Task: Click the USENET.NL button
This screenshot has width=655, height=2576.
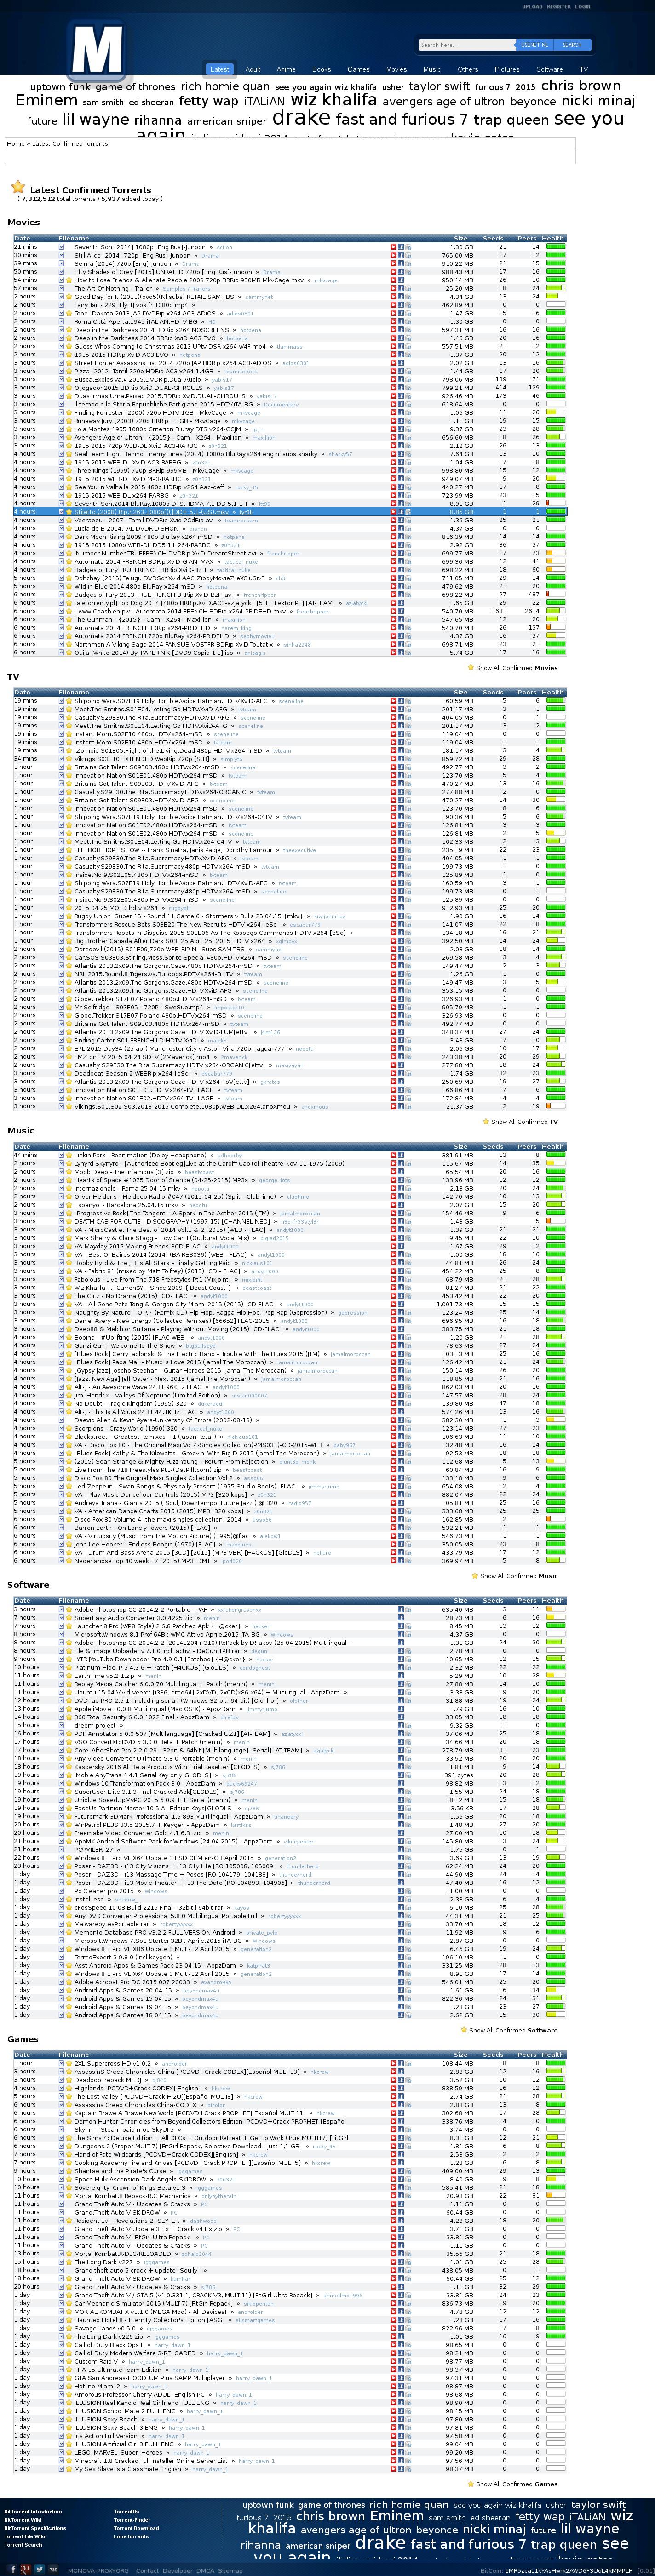Action: pos(534,45)
